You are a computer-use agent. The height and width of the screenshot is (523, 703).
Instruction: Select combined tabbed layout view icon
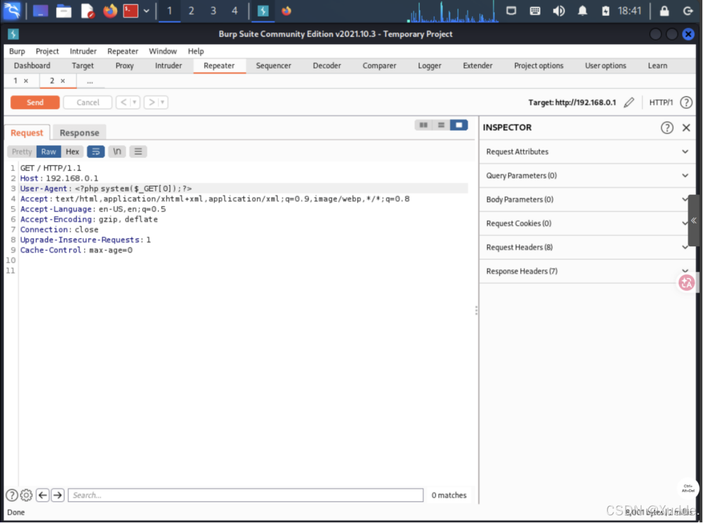point(459,125)
